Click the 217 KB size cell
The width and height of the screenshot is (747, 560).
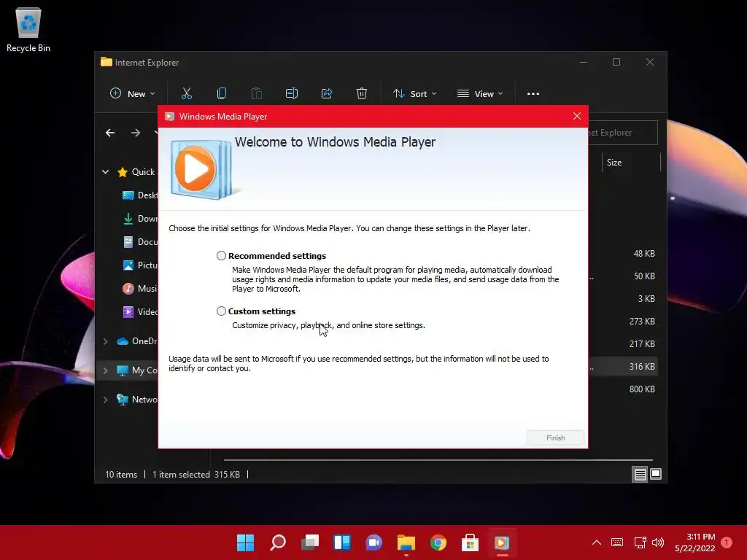[x=642, y=344]
